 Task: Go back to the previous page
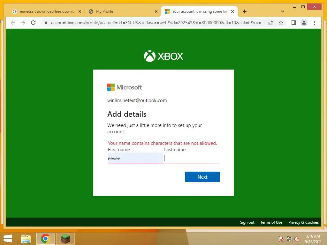13,23
